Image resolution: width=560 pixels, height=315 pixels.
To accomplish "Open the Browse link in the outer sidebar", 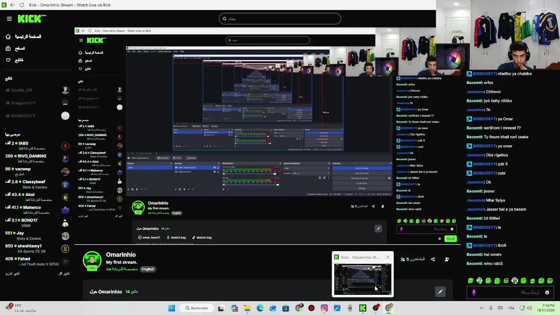I will [15, 48].
